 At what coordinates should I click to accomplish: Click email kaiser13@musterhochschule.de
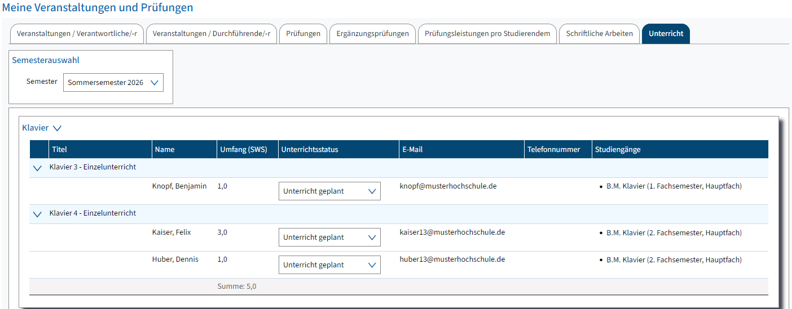tap(452, 232)
